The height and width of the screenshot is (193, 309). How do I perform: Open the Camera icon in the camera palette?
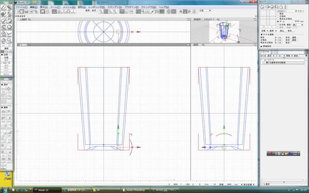pyautogui.click(x=262, y=7)
